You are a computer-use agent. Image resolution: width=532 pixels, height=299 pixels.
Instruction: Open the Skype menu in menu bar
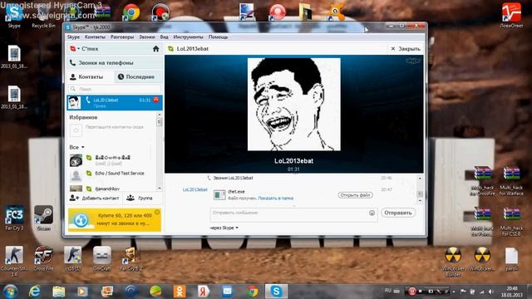click(x=73, y=37)
